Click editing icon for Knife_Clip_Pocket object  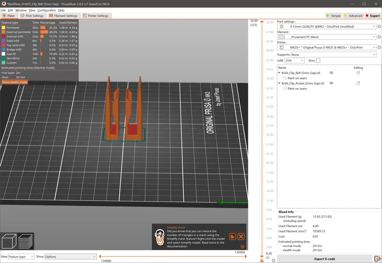358,83
